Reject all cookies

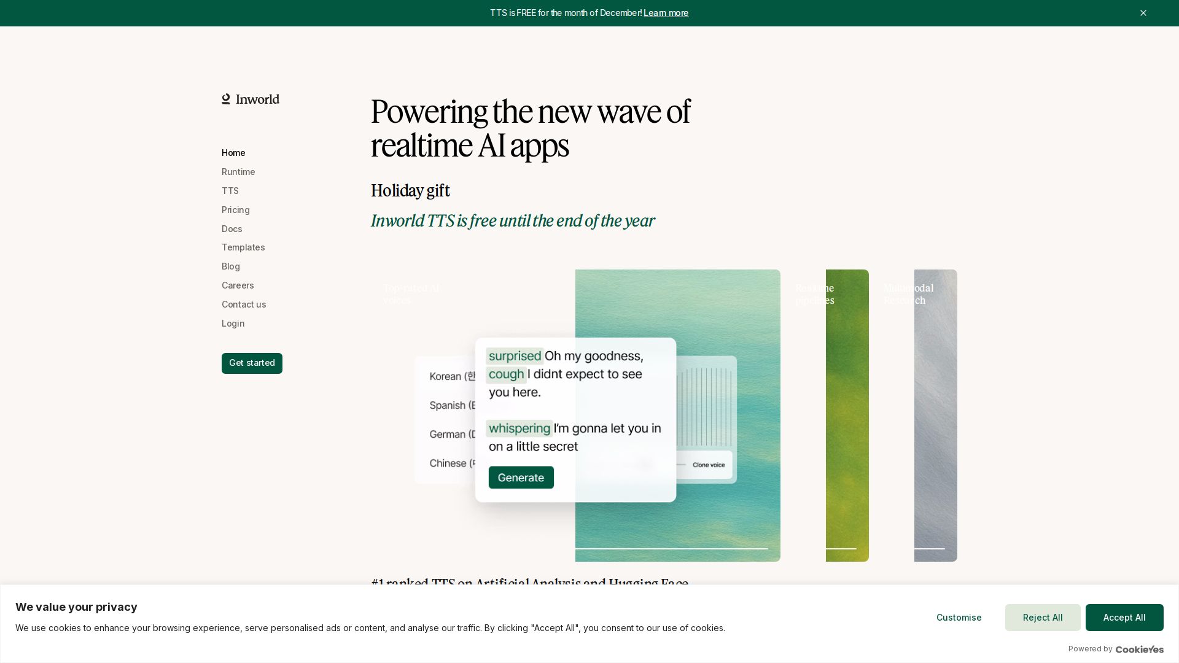pyautogui.click(x=1042, y=618)
